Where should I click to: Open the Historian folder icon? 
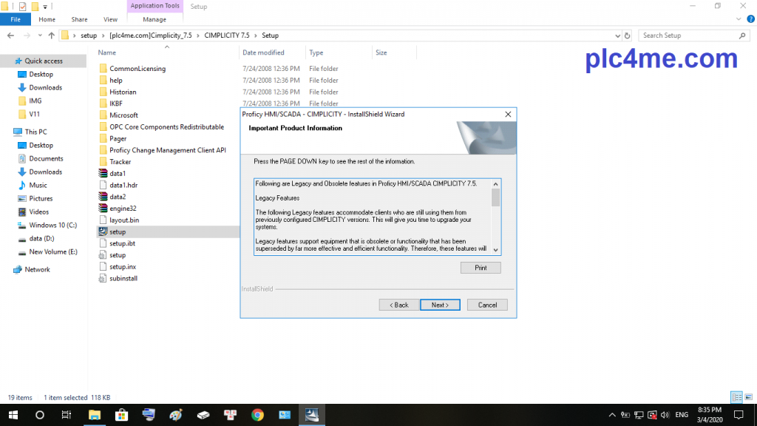tap(103, 92)
